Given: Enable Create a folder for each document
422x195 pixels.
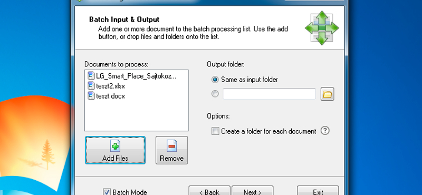Looking at the screenshot, I should (215, 131).
